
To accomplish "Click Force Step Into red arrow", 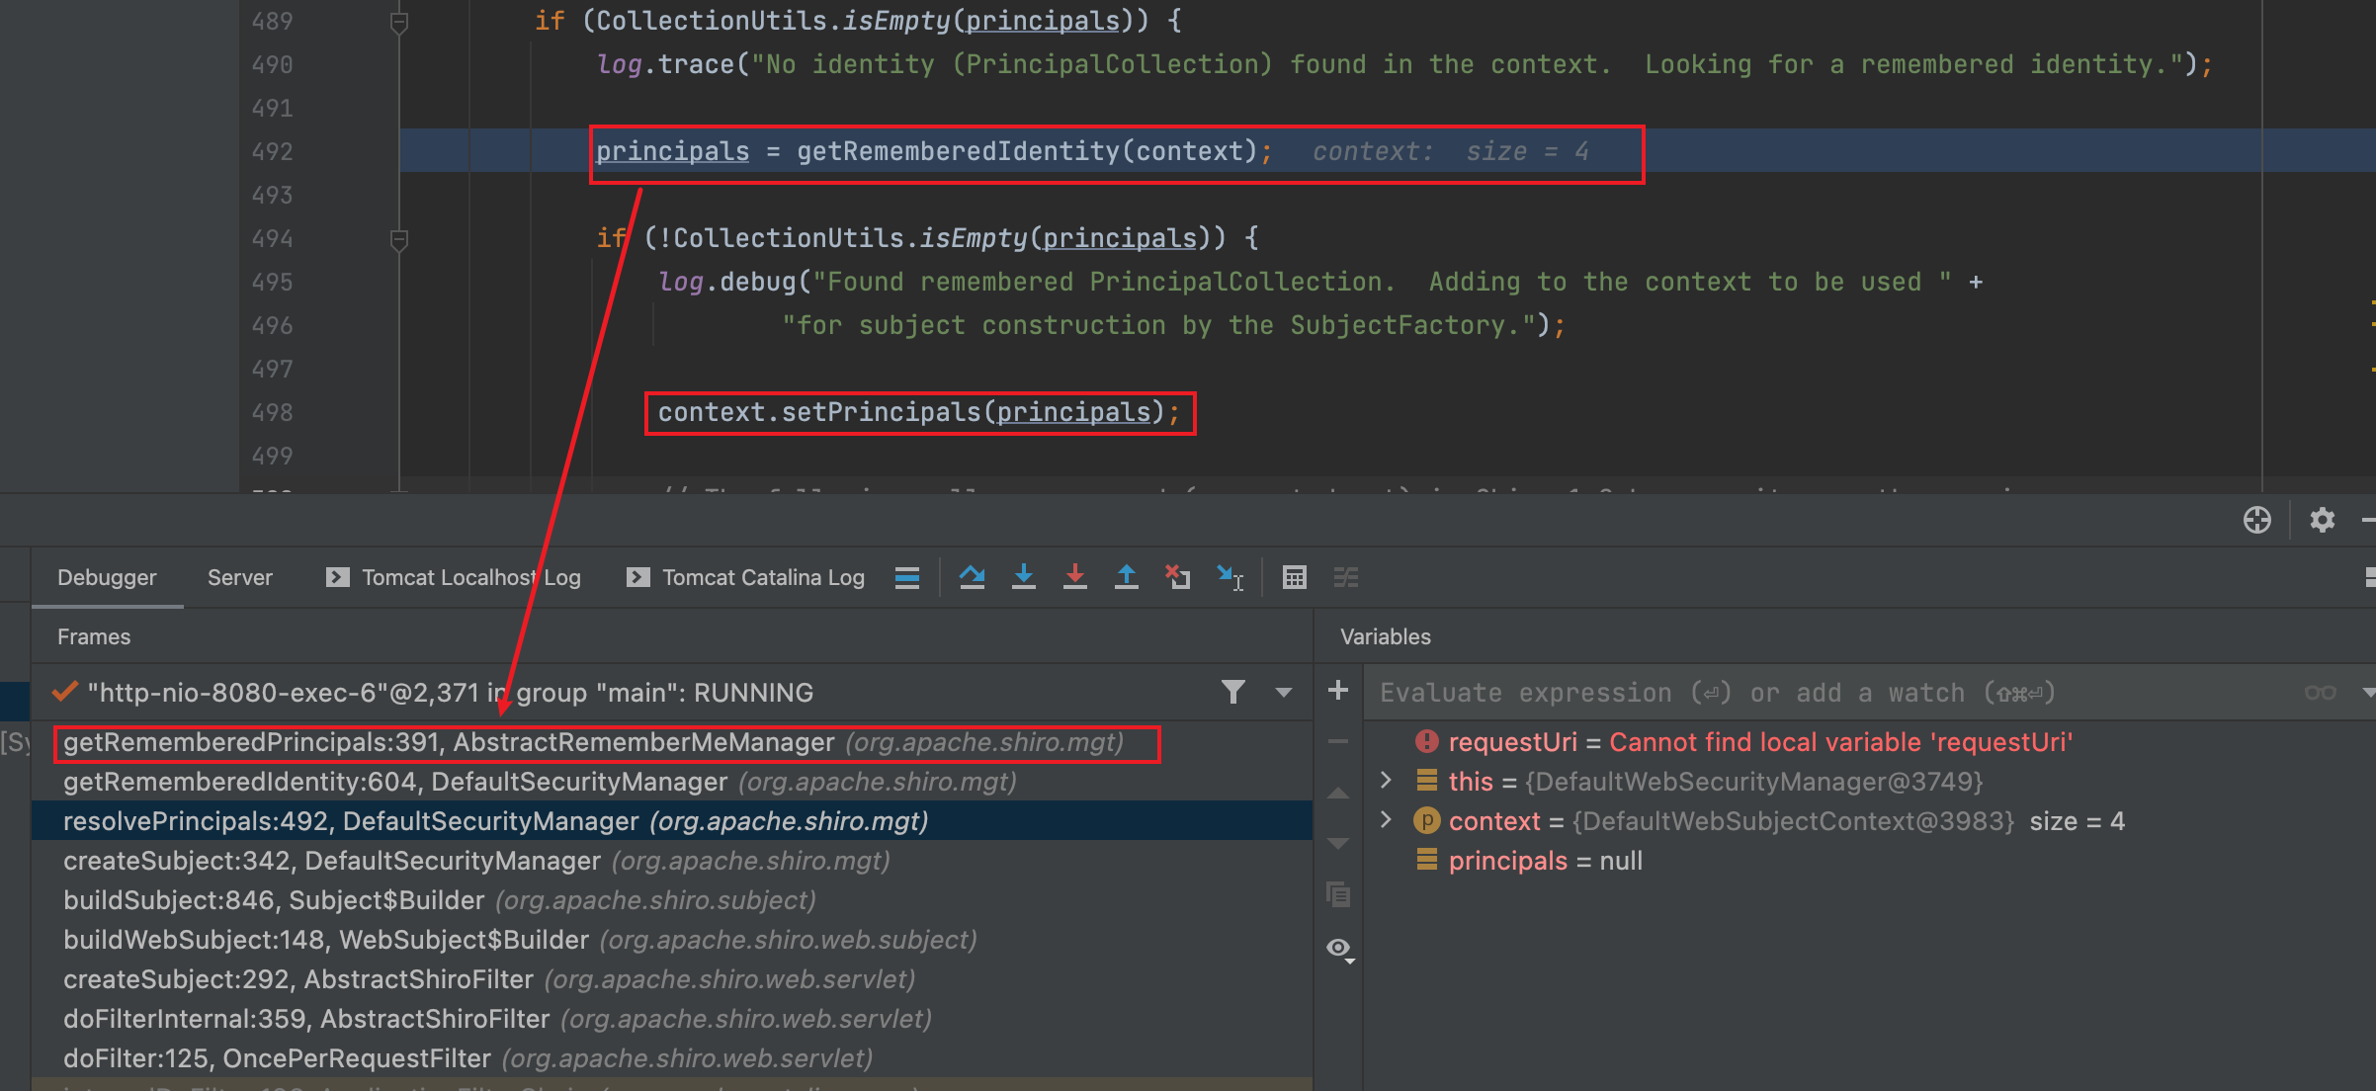I will (1075, 577).
